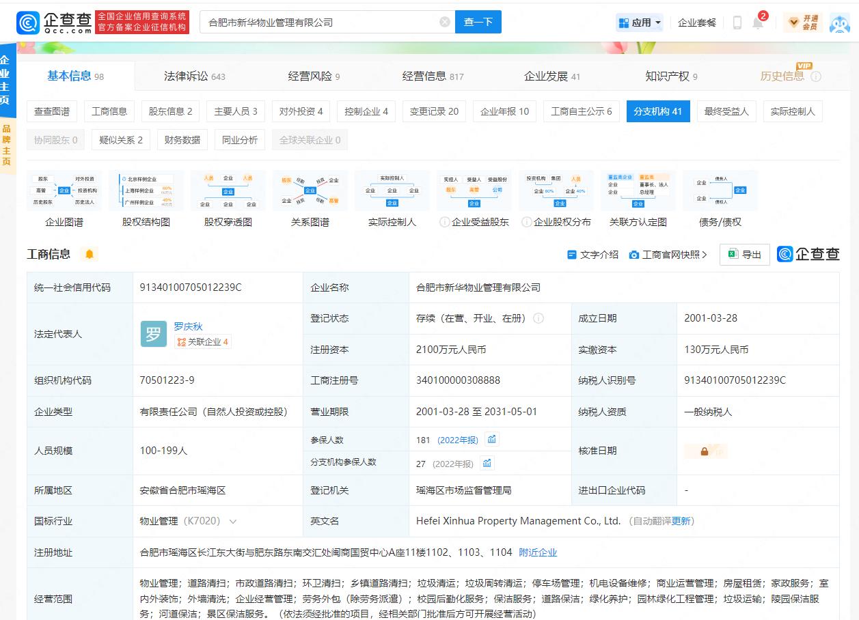Open legal representative 罗庆秋 link
This screenshot has width=859, height=620.
(188, 326)
